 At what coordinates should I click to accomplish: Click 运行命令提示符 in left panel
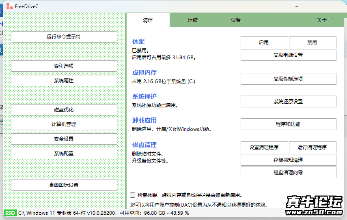pyautogui.click(x=64, y=37)
